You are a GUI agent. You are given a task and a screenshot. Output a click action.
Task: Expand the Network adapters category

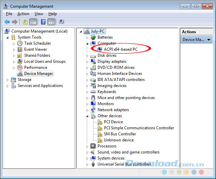click(x=87, y=110)
